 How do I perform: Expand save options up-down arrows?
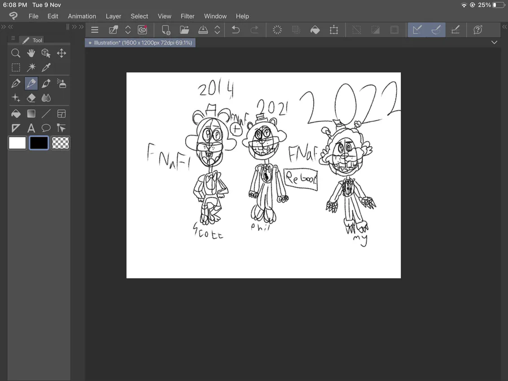[x=217, y=30]
